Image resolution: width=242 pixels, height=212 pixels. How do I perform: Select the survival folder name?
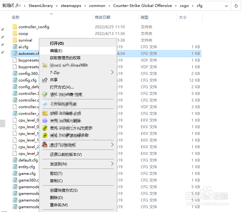pyautogui.click(x=25, y=40)
